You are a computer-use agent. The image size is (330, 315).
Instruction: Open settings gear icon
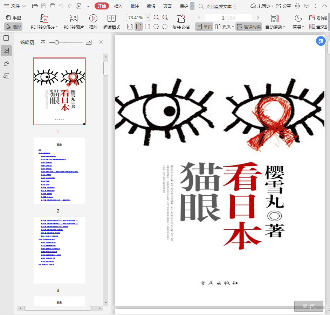point(297,6)
